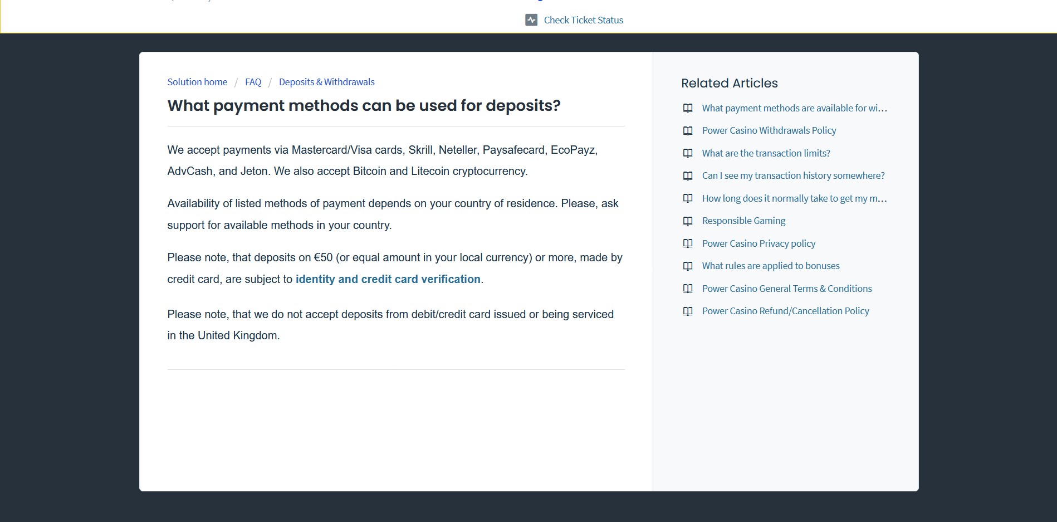Click book icon beside Privacy policy article
This screenshot has width=1057, height=522.
pyautogui.click(x=688, y=243)
